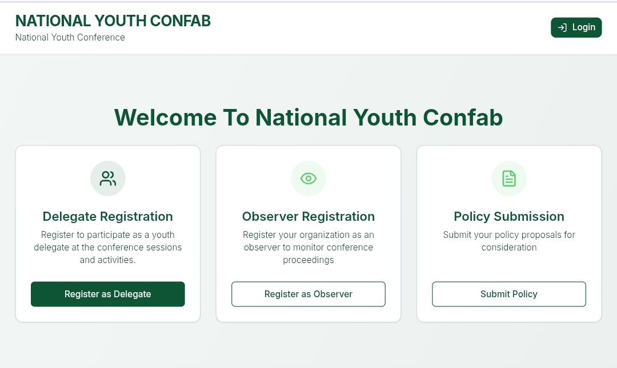Click the arrow icon inside Login button
This screenshot has width=617, height=368.
pyautogui.click(x=562, y=27)
